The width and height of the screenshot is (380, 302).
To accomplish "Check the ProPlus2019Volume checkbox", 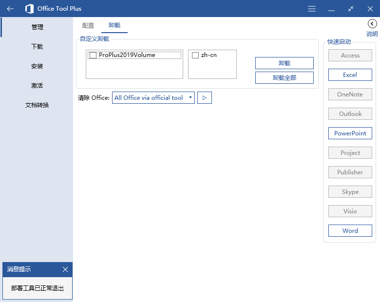I will tap(93, 55).
